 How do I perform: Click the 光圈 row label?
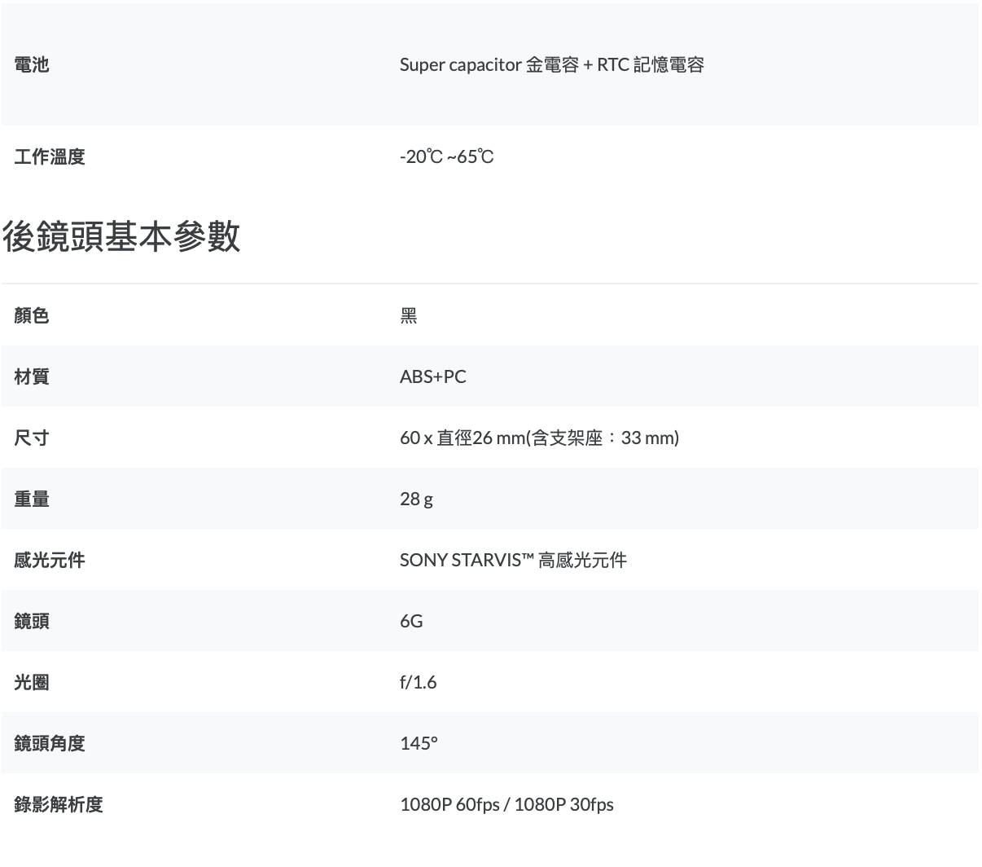tap(32, 682)
